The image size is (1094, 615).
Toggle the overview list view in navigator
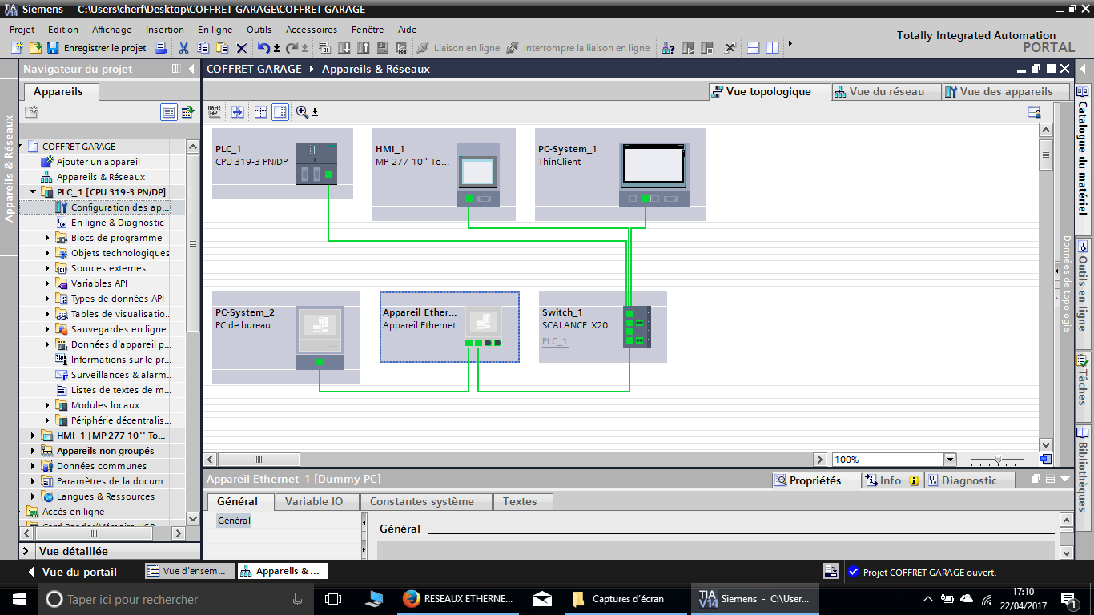168,112
